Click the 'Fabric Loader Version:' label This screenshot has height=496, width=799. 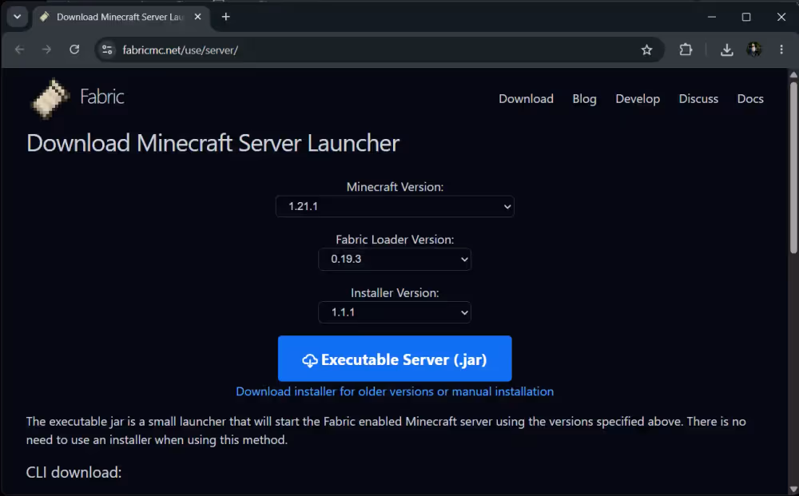[x=395, y=240]
